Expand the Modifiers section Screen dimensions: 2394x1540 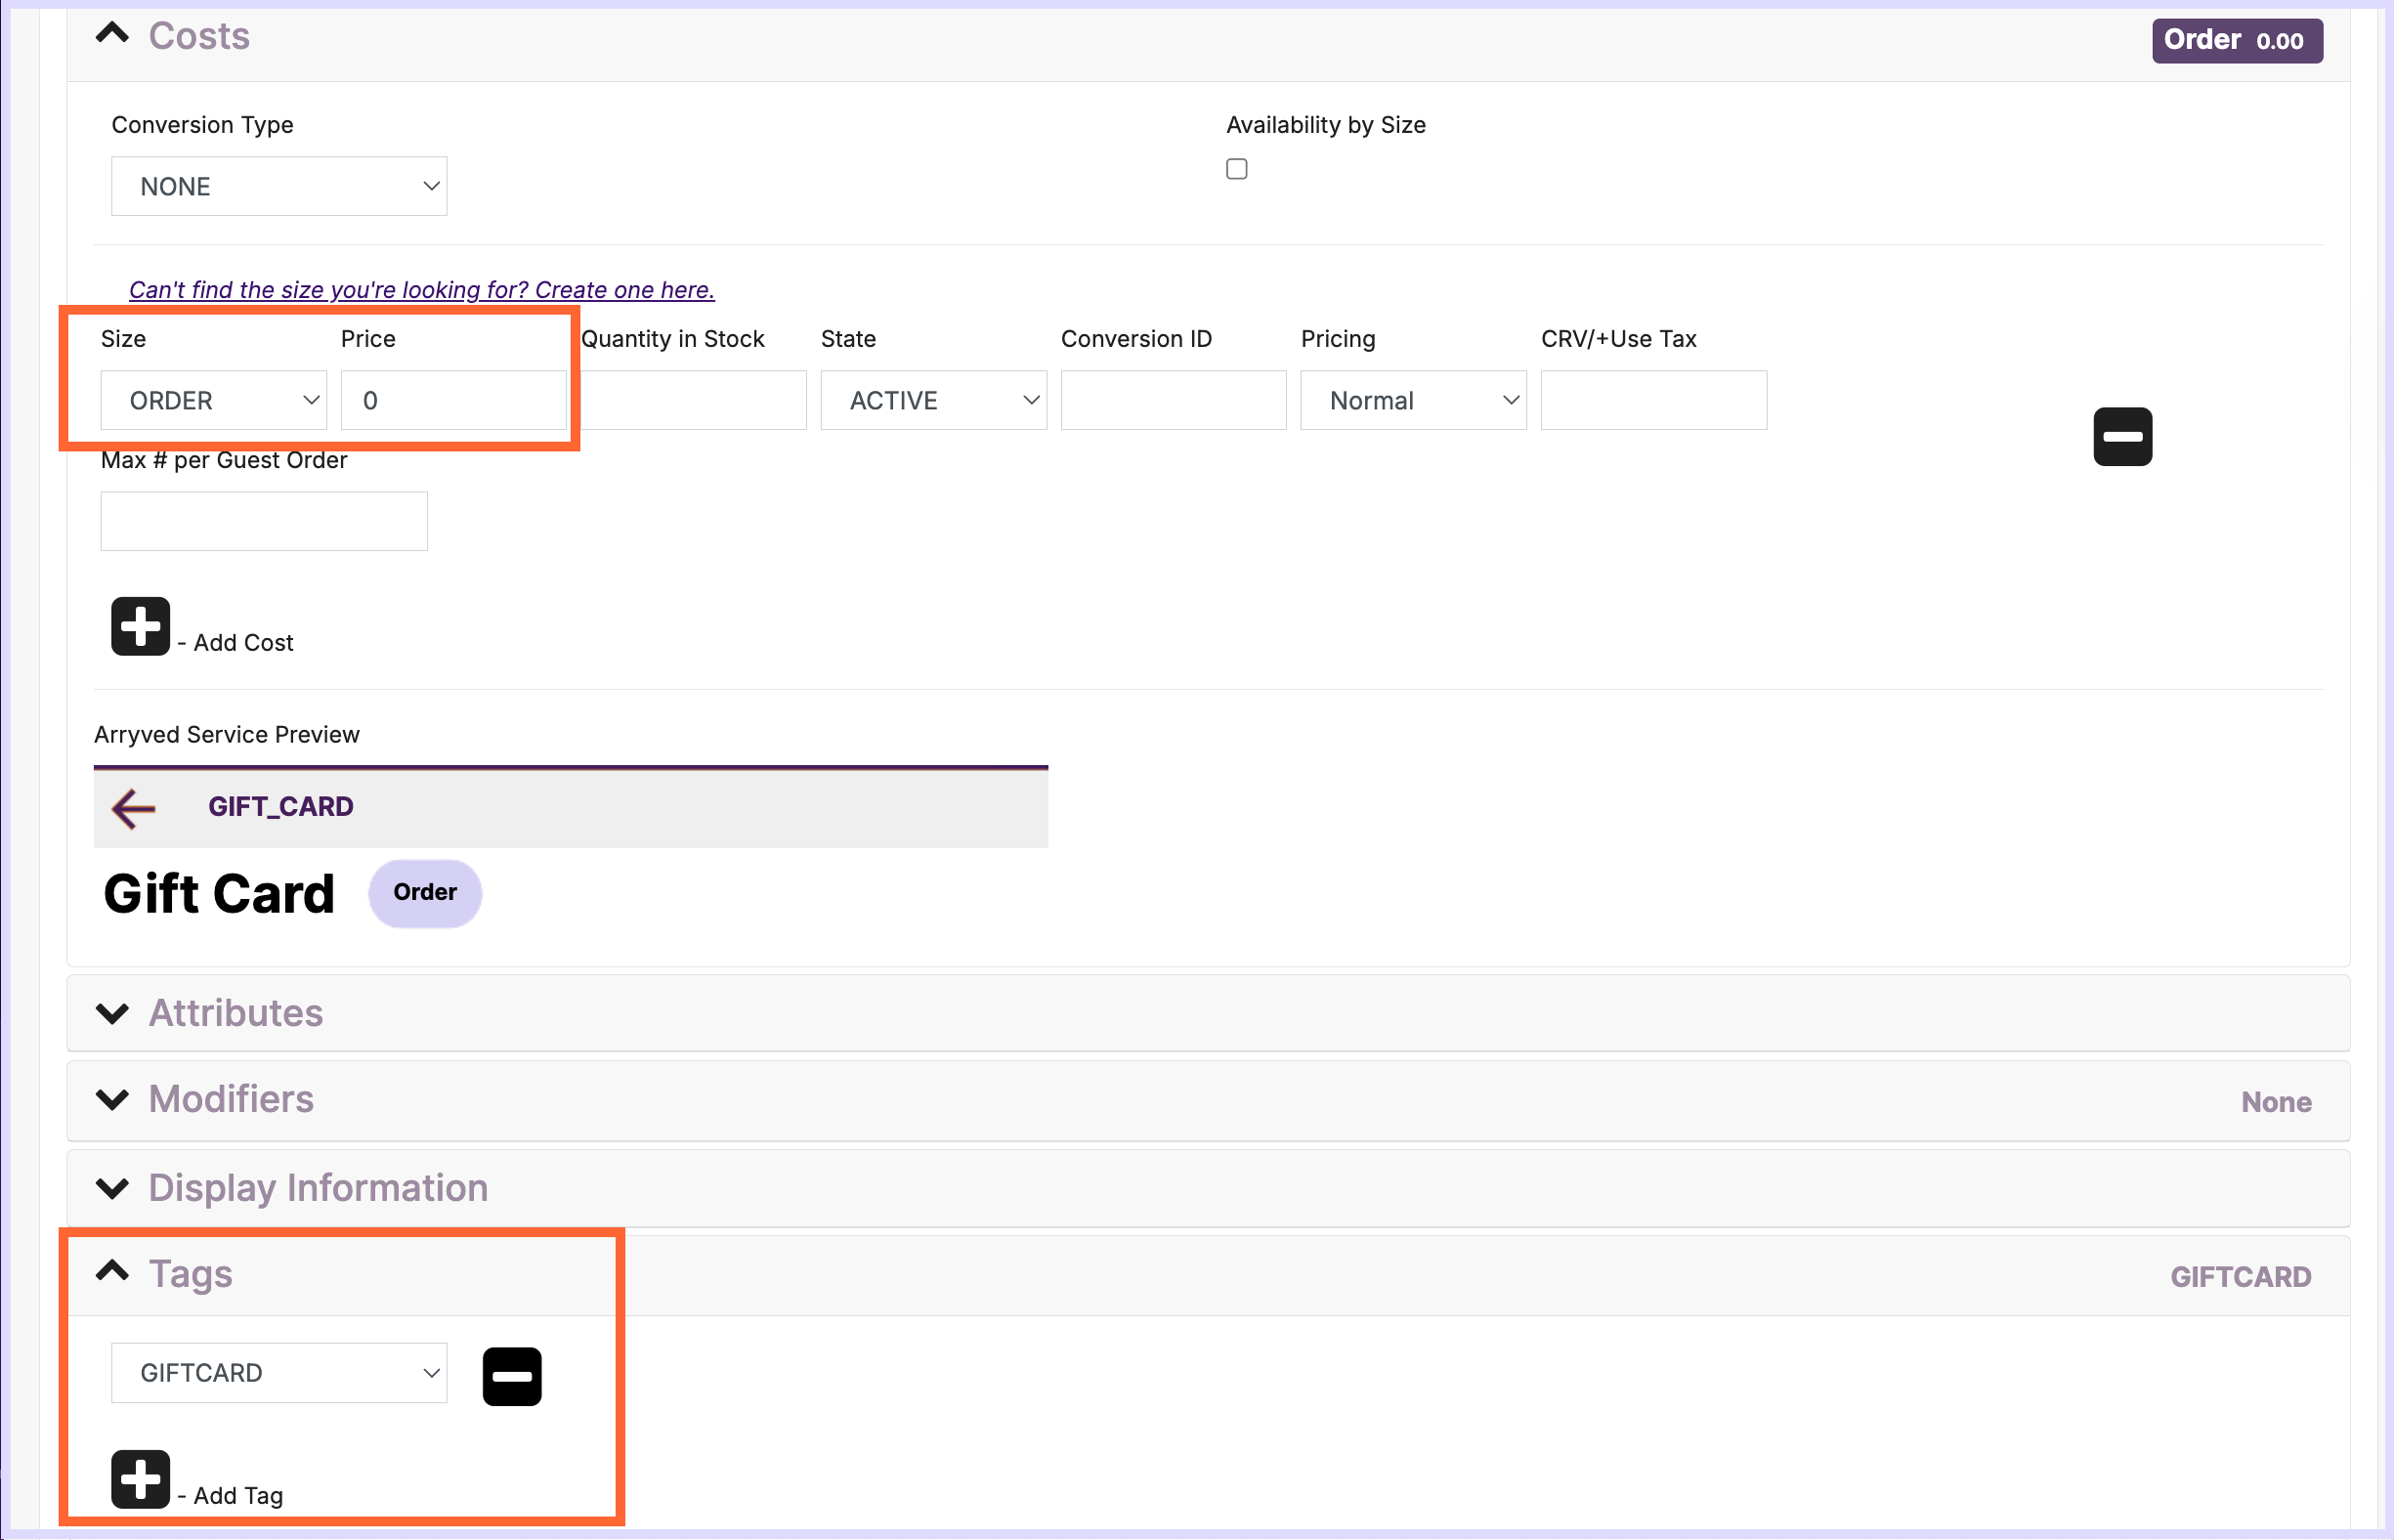[231, 1099]
